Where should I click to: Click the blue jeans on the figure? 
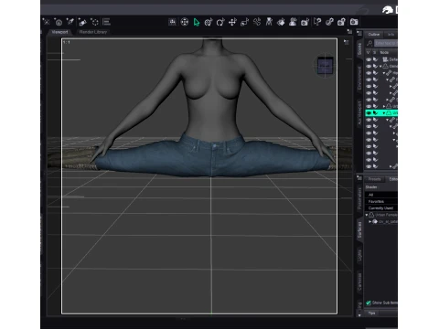pyautogui.click(x=213, y=157)
